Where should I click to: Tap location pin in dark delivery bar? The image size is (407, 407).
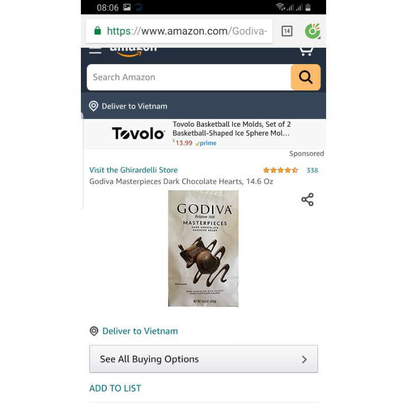click(x=94, y=106)
